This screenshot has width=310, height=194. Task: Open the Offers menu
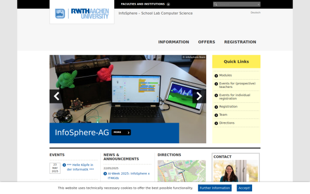(x=207, y=42)
